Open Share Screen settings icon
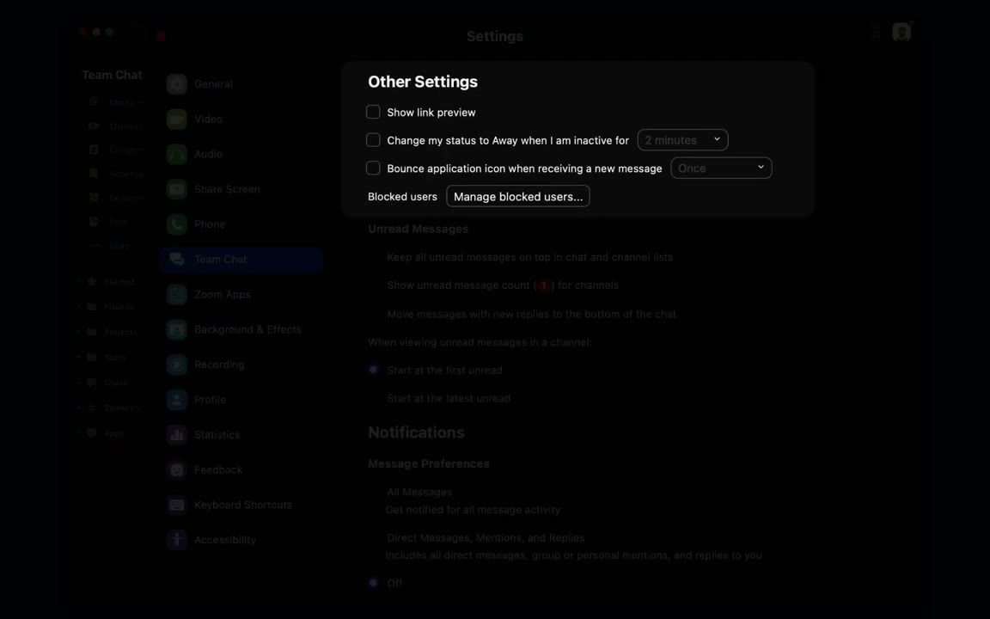Viewport: 990px width, 619px height. pyautogui.click(x=177, y=189)
